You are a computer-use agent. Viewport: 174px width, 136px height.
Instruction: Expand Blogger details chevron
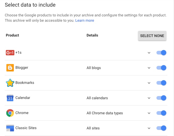[x=149, y=68]
